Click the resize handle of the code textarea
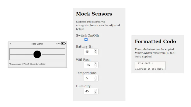The width and height of the screenshot is (191, 107). [164, 68]
